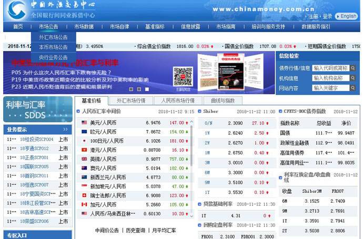Screen dimensions: 363x239
Task: Click the 债券行情/信息 code search field
Action: (330, 68)
